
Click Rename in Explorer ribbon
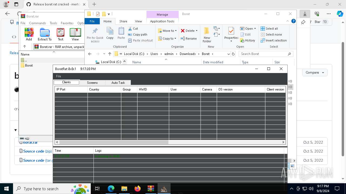(x=189, y=39)
